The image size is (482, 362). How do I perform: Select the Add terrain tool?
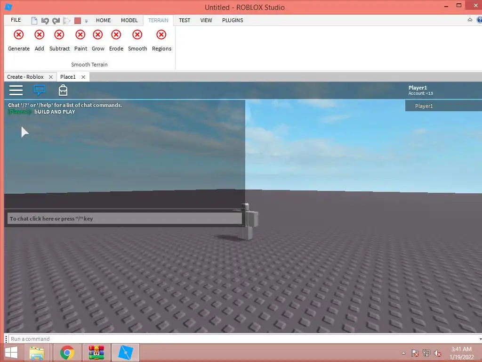coord(40,41)
